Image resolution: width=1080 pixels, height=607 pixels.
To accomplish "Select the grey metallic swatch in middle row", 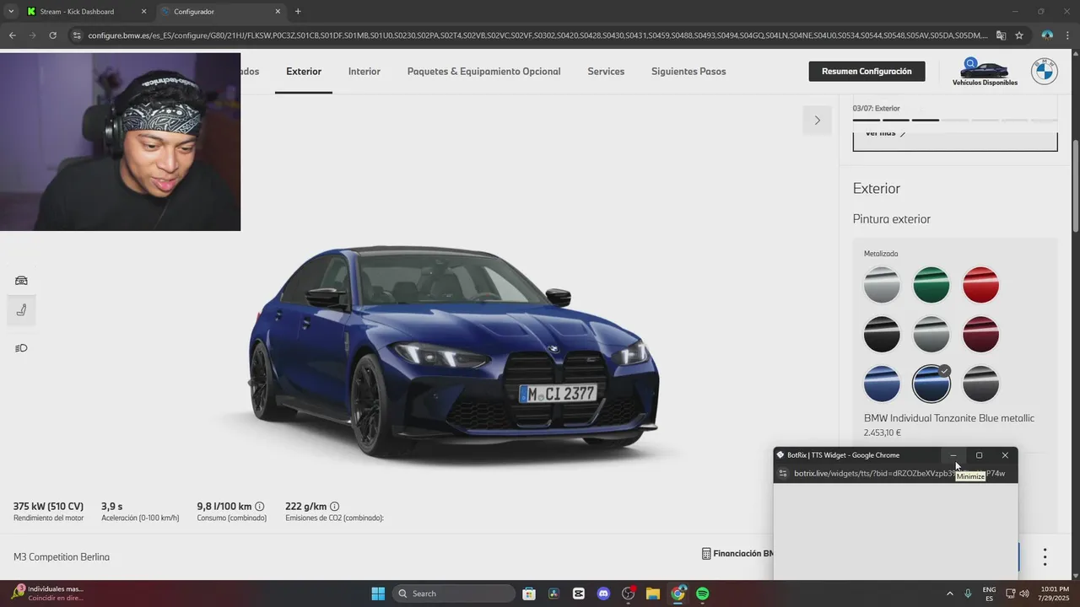I will 931,335.
